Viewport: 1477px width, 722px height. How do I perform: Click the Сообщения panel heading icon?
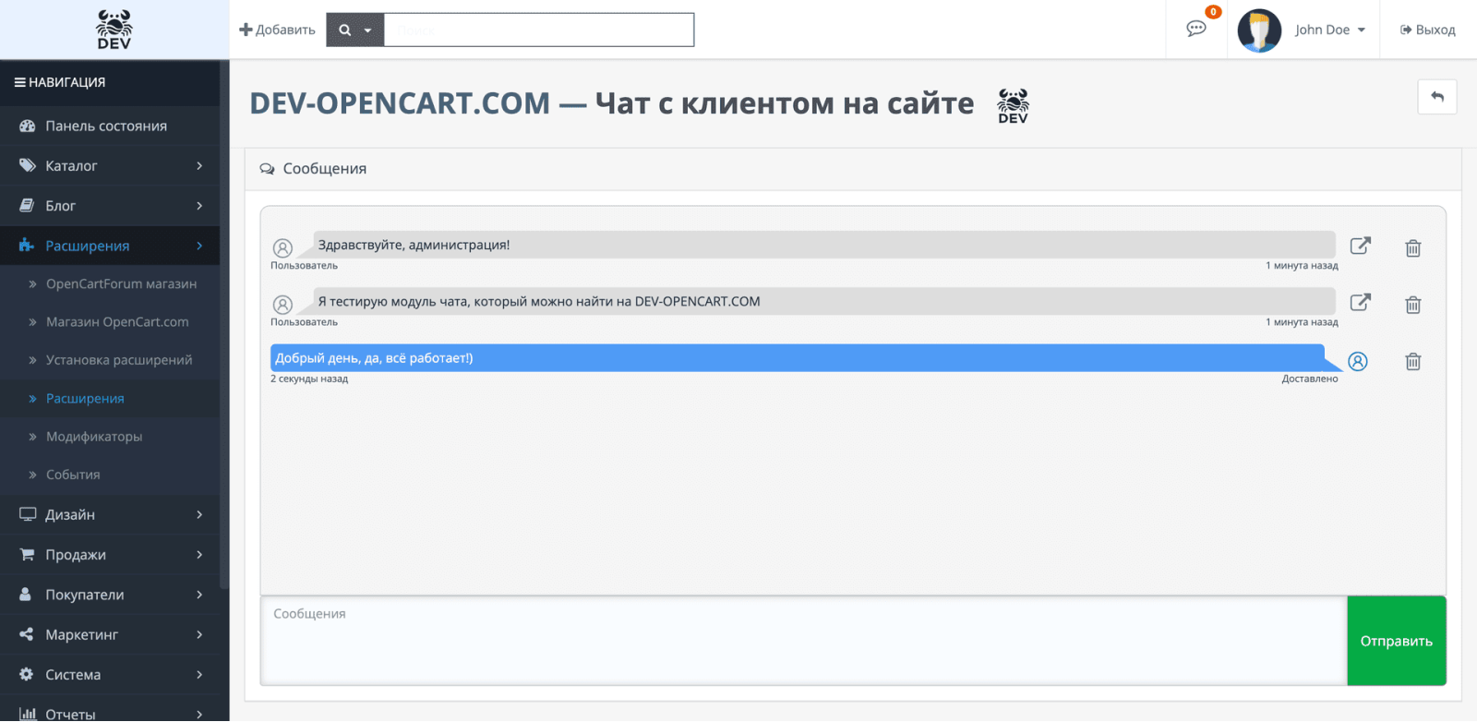click(267, 169)
